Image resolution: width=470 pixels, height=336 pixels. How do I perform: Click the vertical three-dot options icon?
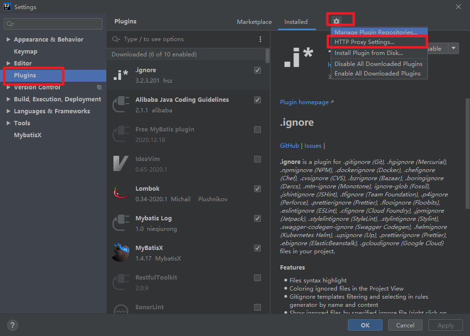tap(260, 39)
